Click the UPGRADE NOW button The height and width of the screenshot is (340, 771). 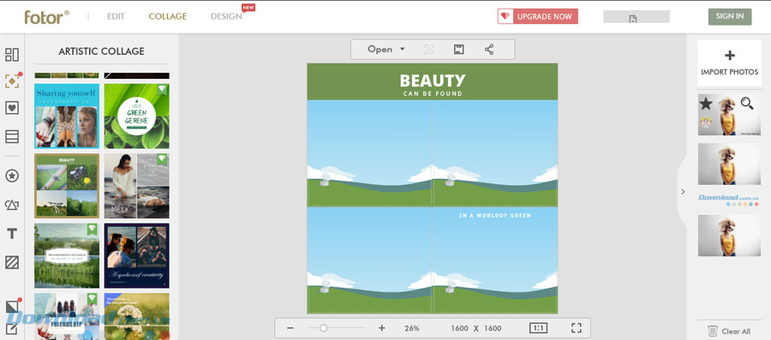click(x=537, y=16)
